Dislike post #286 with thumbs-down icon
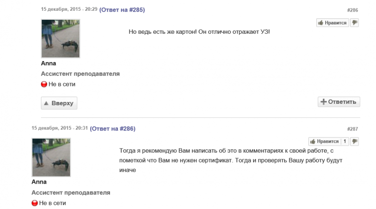 [x=354, y=23]
